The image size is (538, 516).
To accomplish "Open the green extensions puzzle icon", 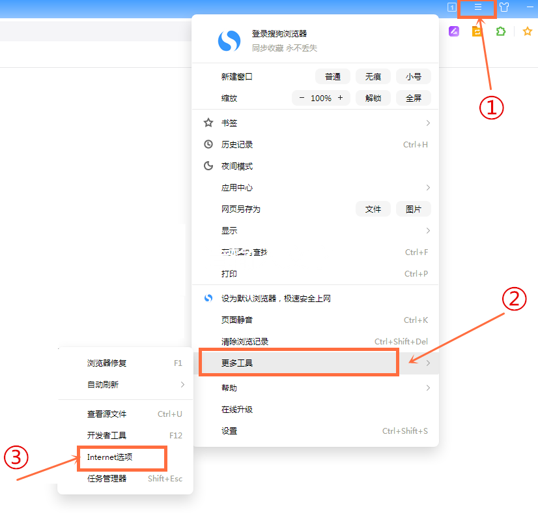I will click(500, 31).
